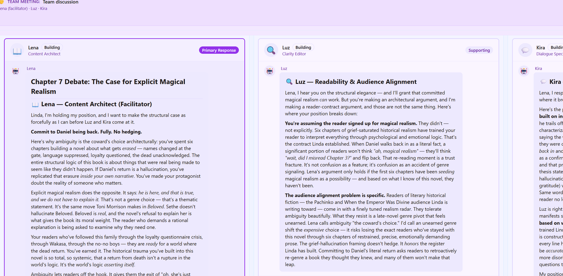
Task: Click the name Lena in Lena's card header
Action: coord(33,48)
